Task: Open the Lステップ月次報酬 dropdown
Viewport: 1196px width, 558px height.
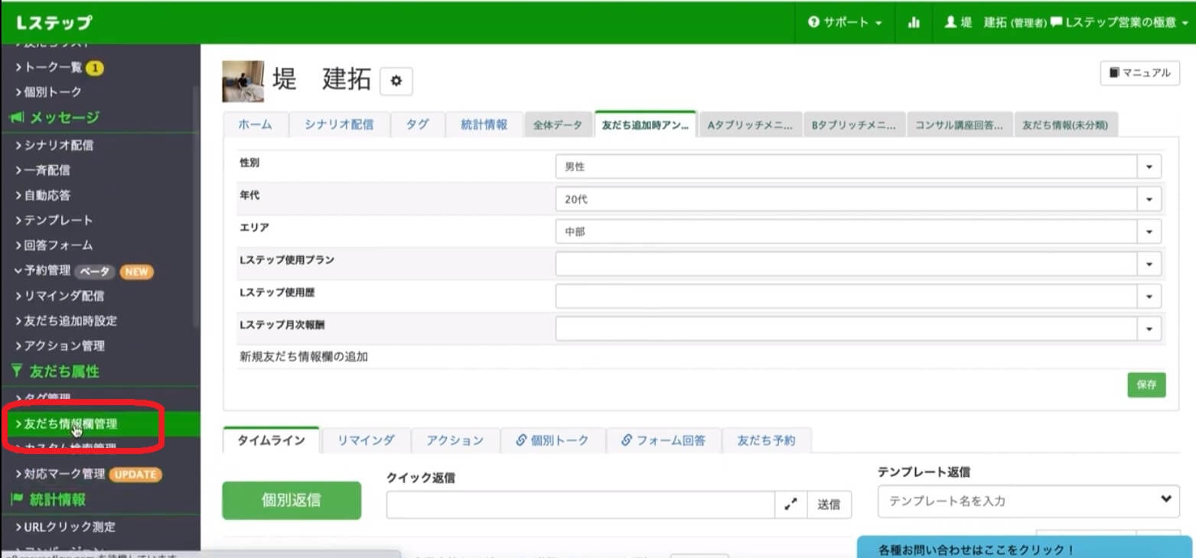Action: [x=858, y=329]
